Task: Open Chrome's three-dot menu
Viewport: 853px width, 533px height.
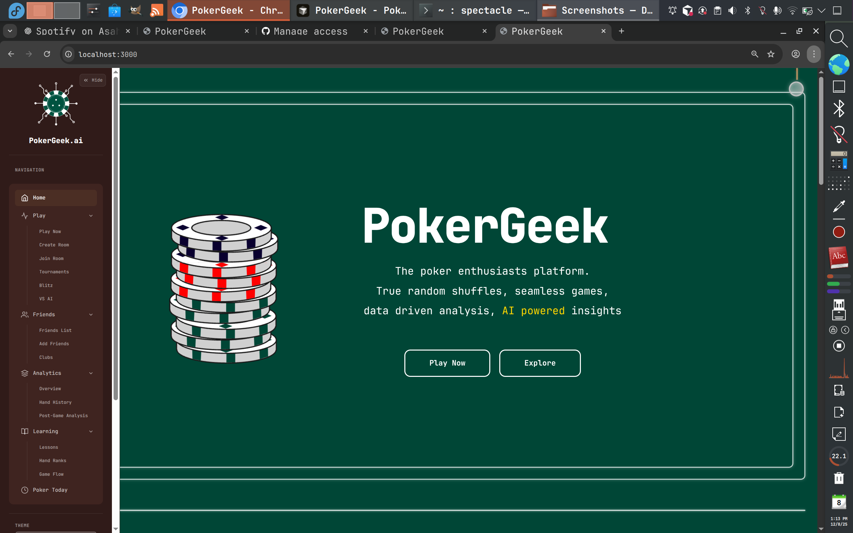Action: coord(813,54)
